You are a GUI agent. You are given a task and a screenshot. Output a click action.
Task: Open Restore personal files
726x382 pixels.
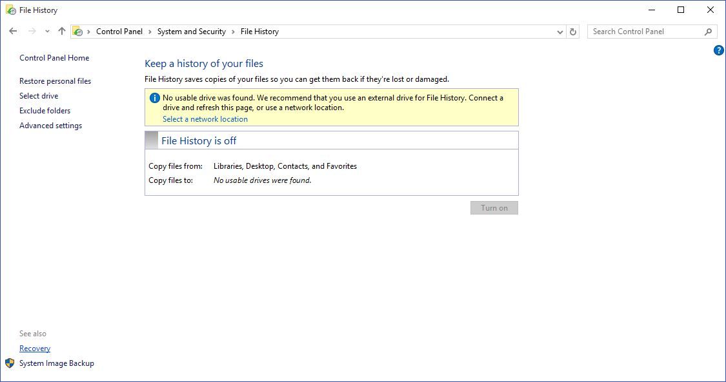(x=55, y=81)
